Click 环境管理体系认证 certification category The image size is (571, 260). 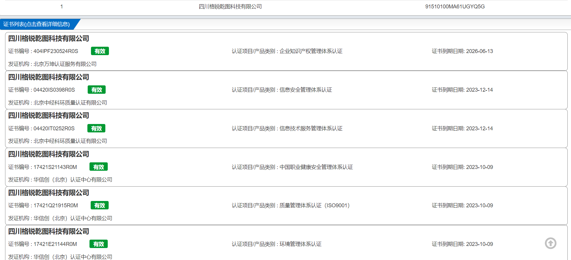point(300,244)
